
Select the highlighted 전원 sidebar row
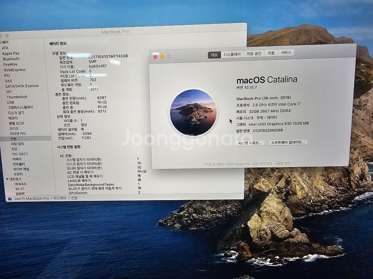point(25,138)
